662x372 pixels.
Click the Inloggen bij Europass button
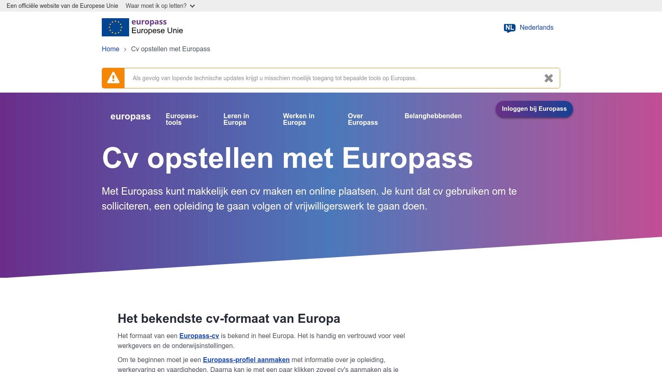(534, 109)
